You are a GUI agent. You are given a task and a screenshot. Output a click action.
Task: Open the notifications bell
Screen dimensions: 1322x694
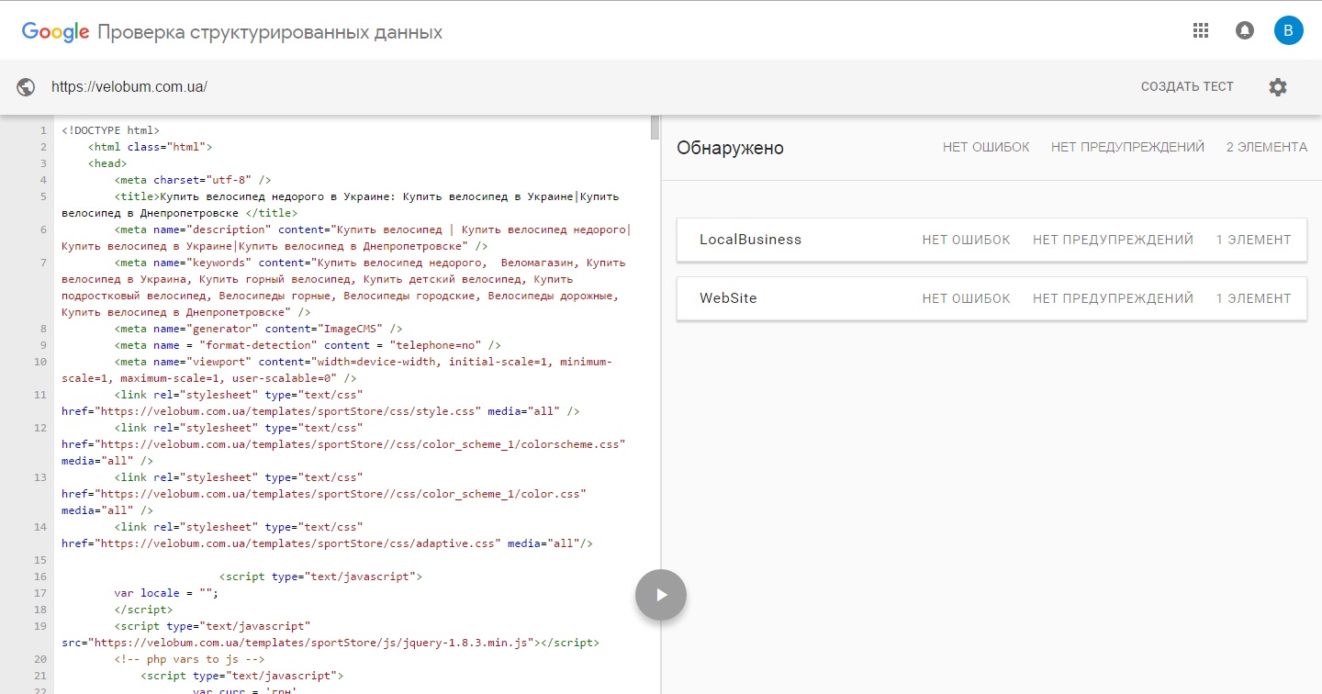(x=1244, y=31)
